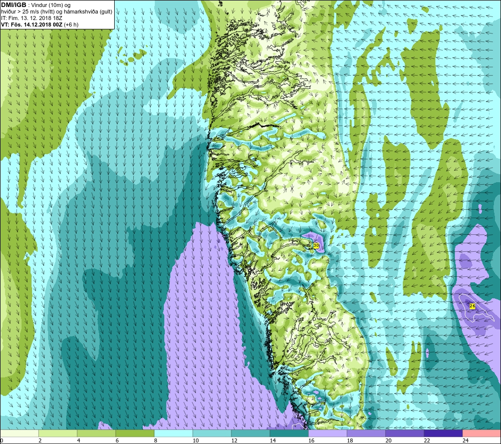Click the legend scale value 4
Viewport: 501px width, 444px height.
79,440
